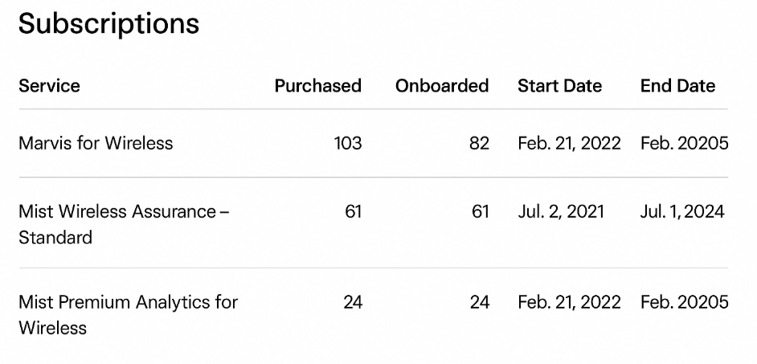Click the Subscriptions page heading
The image size is (757, 364).
108,24
